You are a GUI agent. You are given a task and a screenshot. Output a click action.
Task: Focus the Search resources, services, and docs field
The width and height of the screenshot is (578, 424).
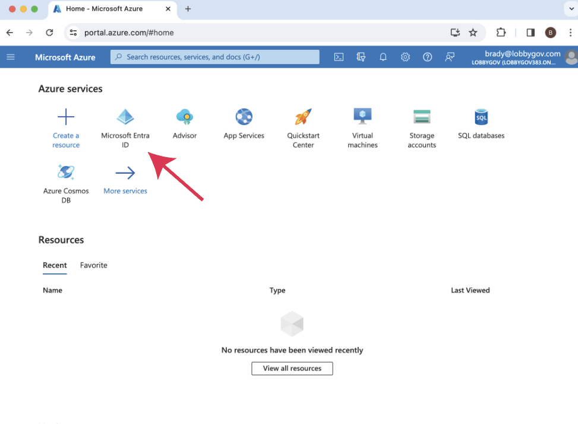click(215, 57)
